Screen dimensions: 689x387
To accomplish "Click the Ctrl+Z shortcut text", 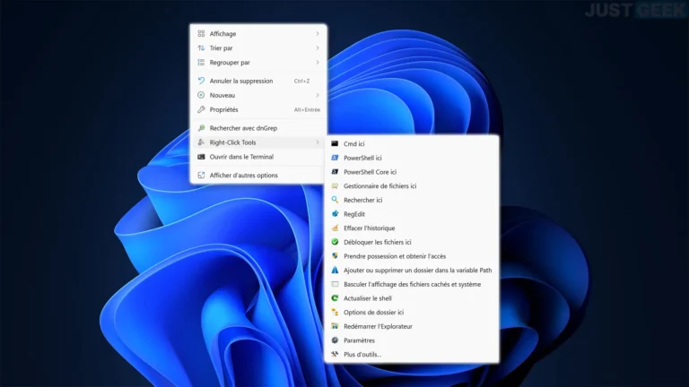I will tap(301, 82).
